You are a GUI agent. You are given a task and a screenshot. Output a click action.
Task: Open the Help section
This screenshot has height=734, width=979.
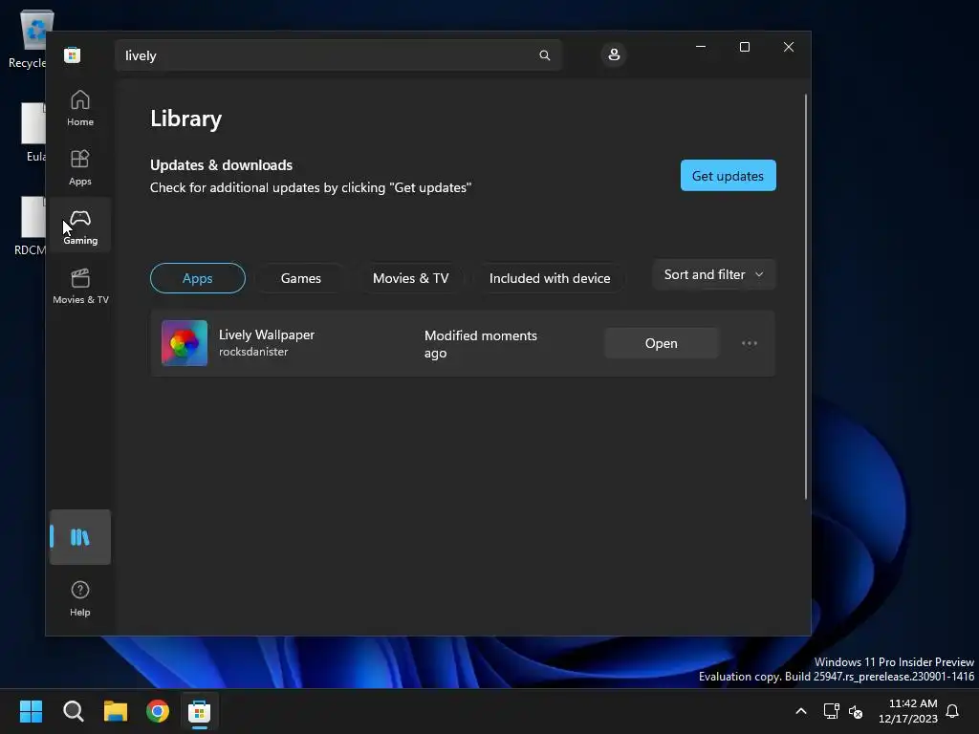pyautogui.click(x=80, y=597)
